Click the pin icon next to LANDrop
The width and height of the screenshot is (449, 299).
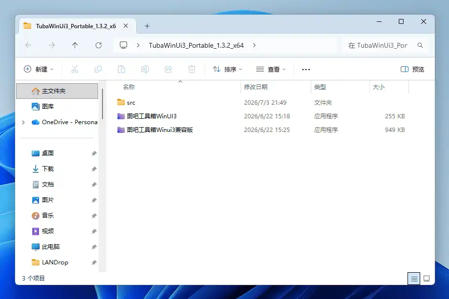pyautogui.click(x=94, y=262)
